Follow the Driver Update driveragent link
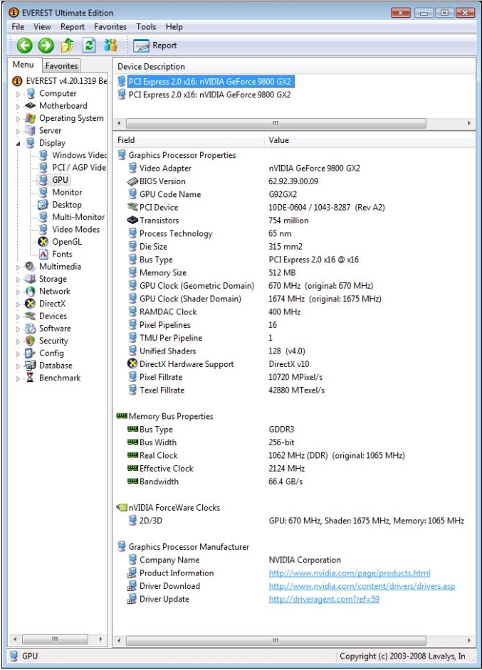The width and height of the screenshot is (482, 670). (323, 600)
